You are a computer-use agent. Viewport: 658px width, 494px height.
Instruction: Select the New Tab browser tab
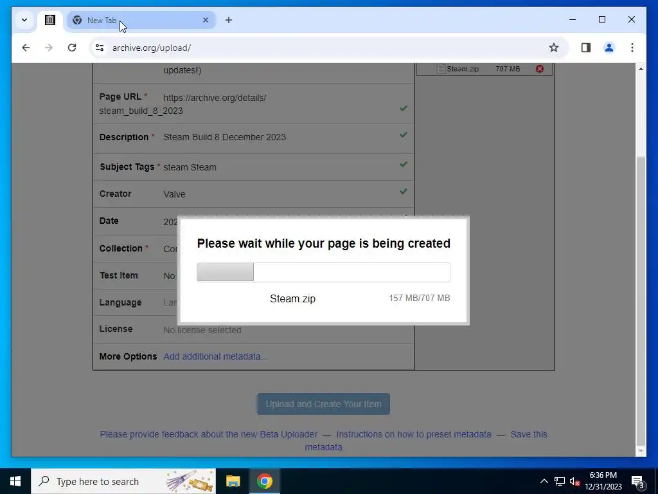[141, 20]
